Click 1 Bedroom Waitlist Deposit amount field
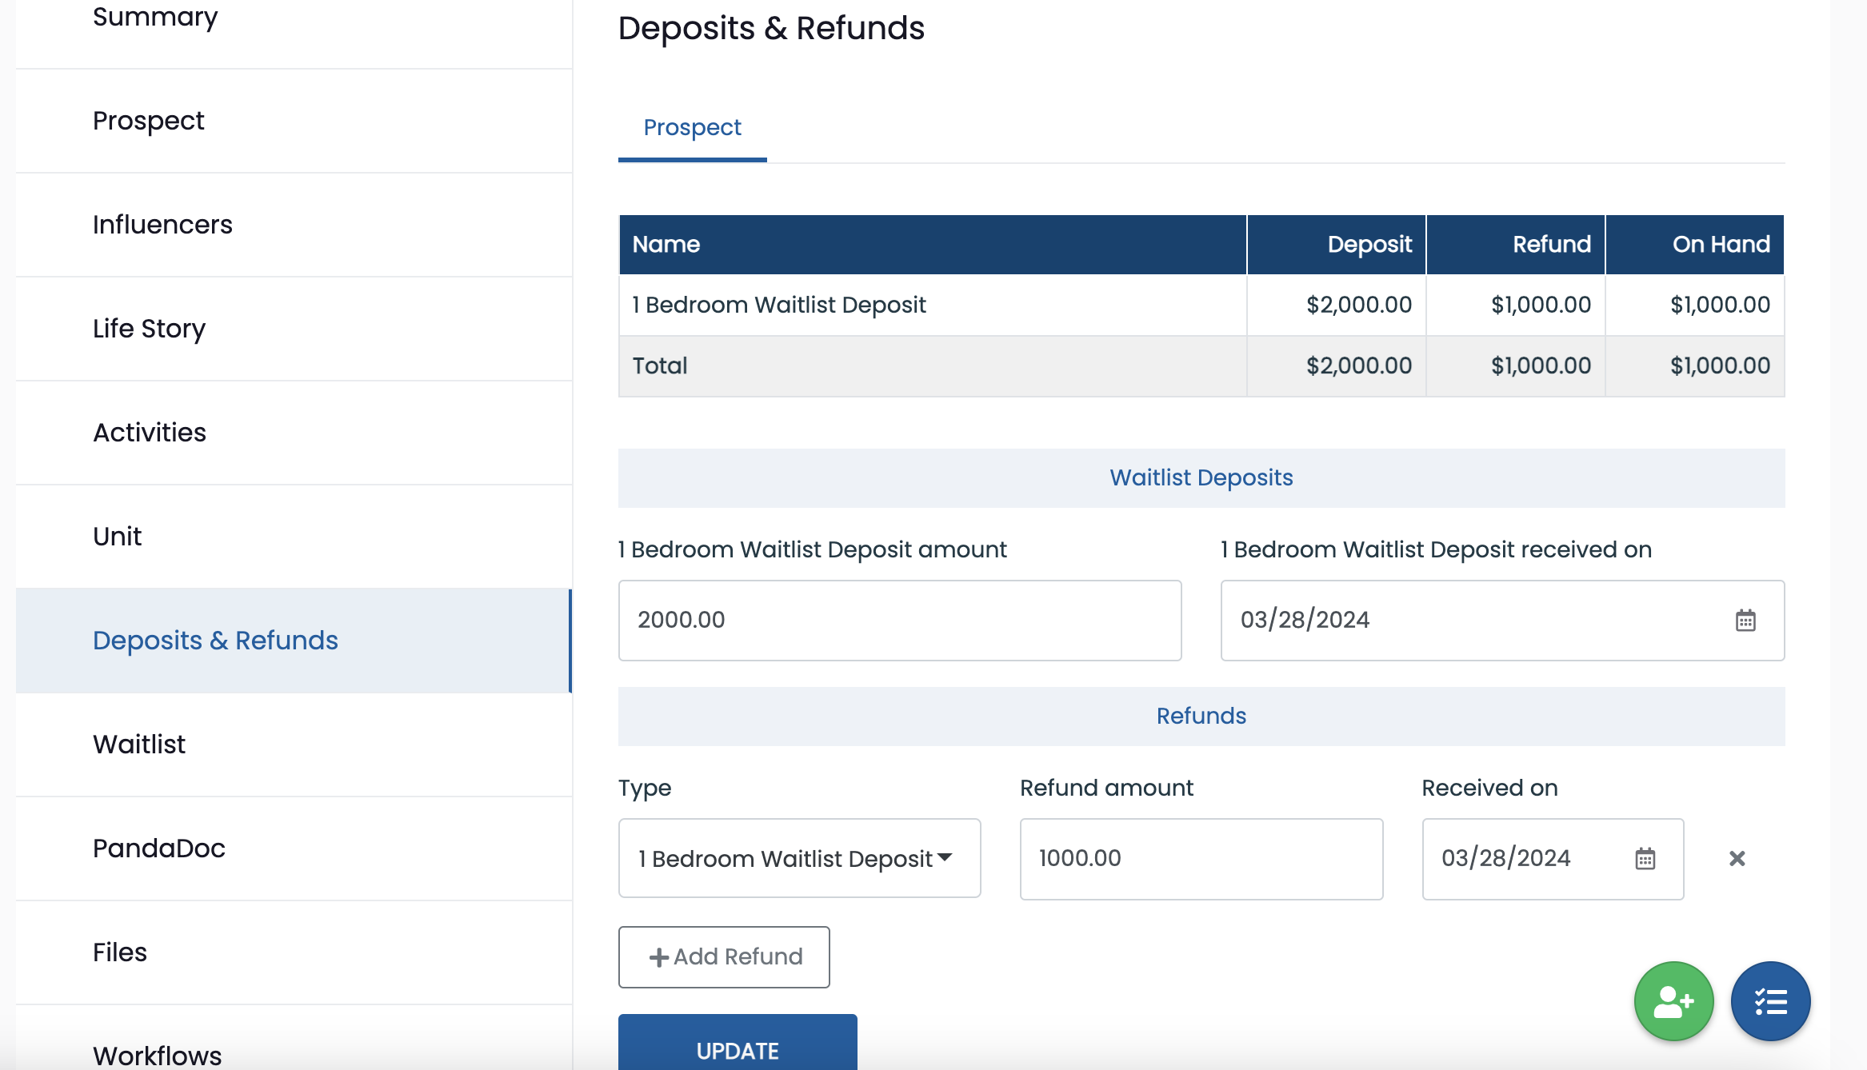Viewport: 1867px width, 1070px height. pyautogui.click(x=900, y=621)
